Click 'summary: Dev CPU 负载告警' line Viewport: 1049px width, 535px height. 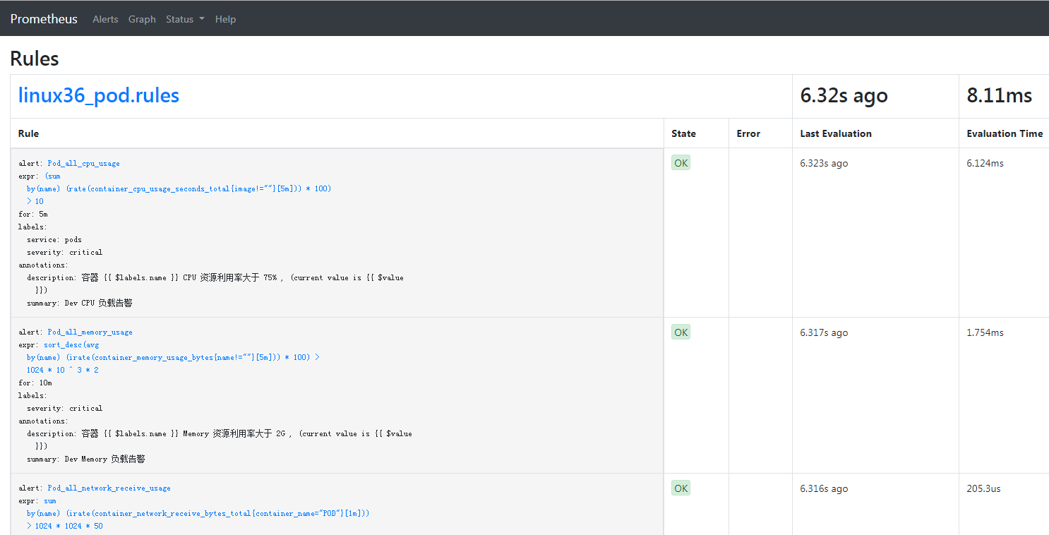(x=80, y=303)
